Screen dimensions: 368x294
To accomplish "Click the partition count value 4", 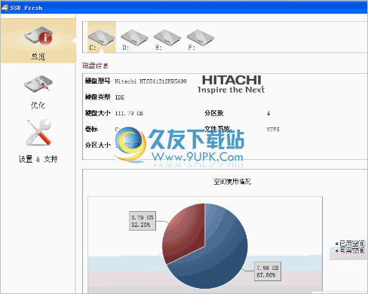I will point(268,113).
